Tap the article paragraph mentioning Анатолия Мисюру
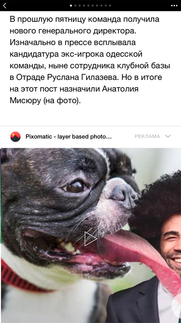The width and height of the screenshot is (181, 323). pos(90,60)
